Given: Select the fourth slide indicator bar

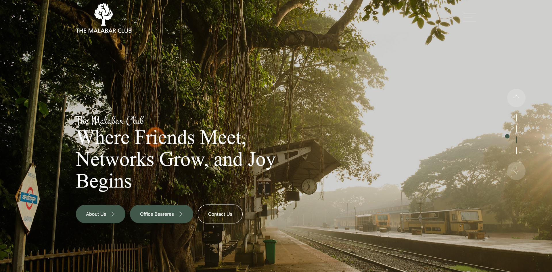Looking at the screenshot, I should (516, 151).
